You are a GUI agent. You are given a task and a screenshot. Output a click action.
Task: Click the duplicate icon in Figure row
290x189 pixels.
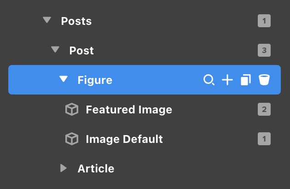(246, 80)
